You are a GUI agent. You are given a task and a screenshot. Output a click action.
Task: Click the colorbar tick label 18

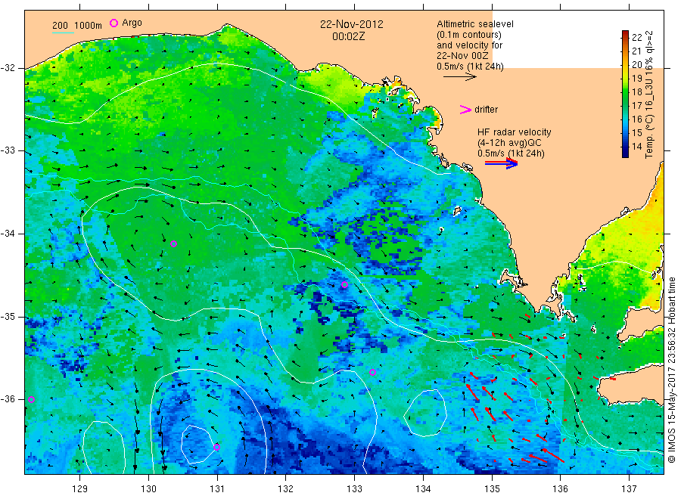coord(636,91)
